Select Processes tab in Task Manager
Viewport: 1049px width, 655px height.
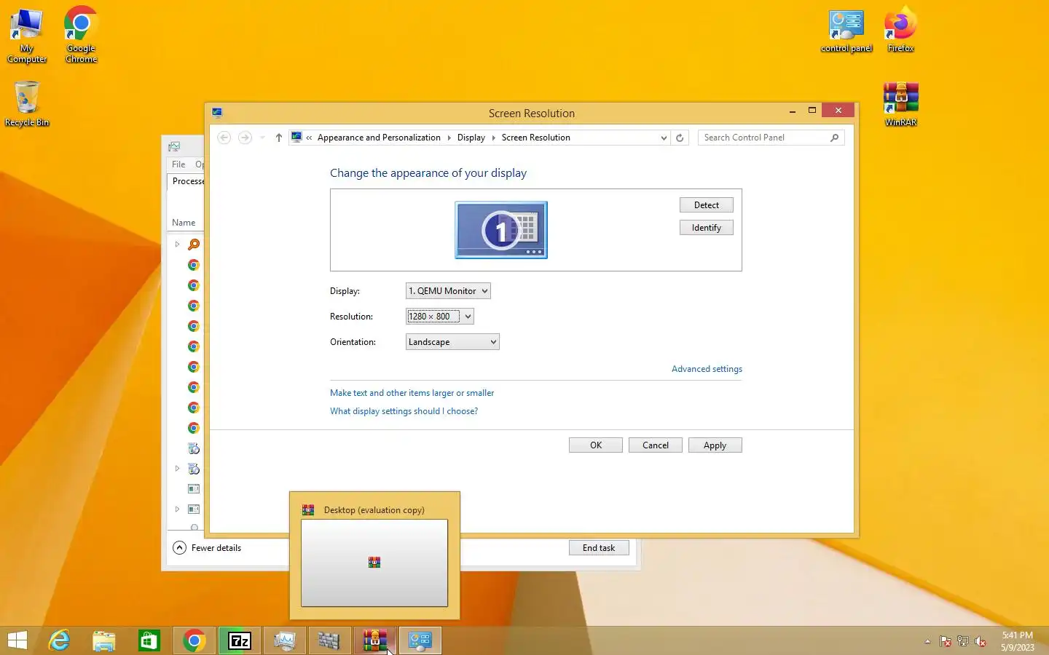186,181
